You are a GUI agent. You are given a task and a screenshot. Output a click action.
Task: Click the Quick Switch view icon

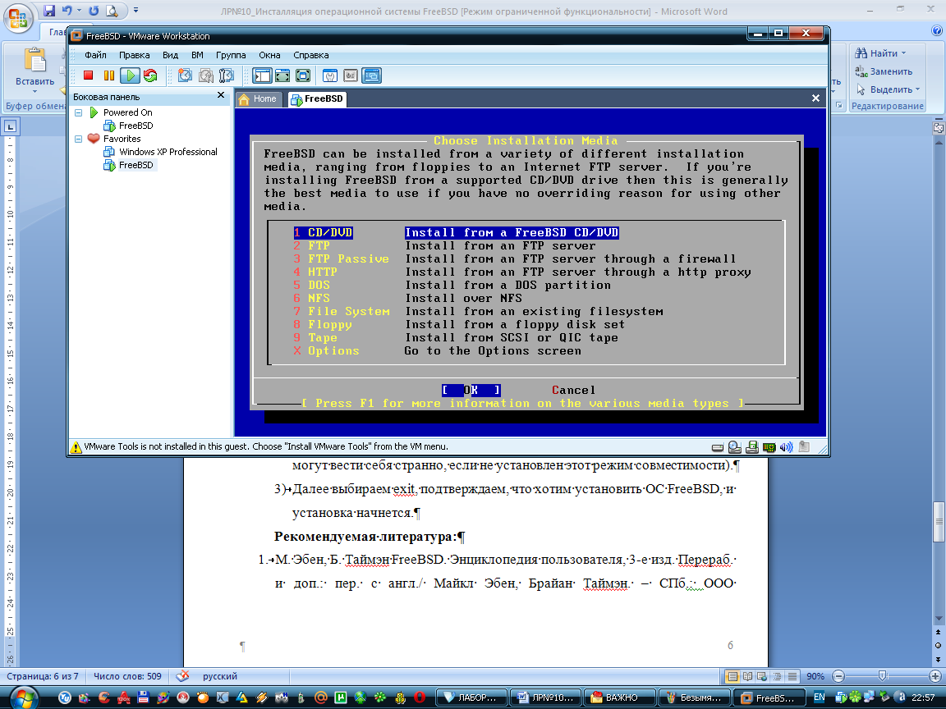click(x=282, y=75)
